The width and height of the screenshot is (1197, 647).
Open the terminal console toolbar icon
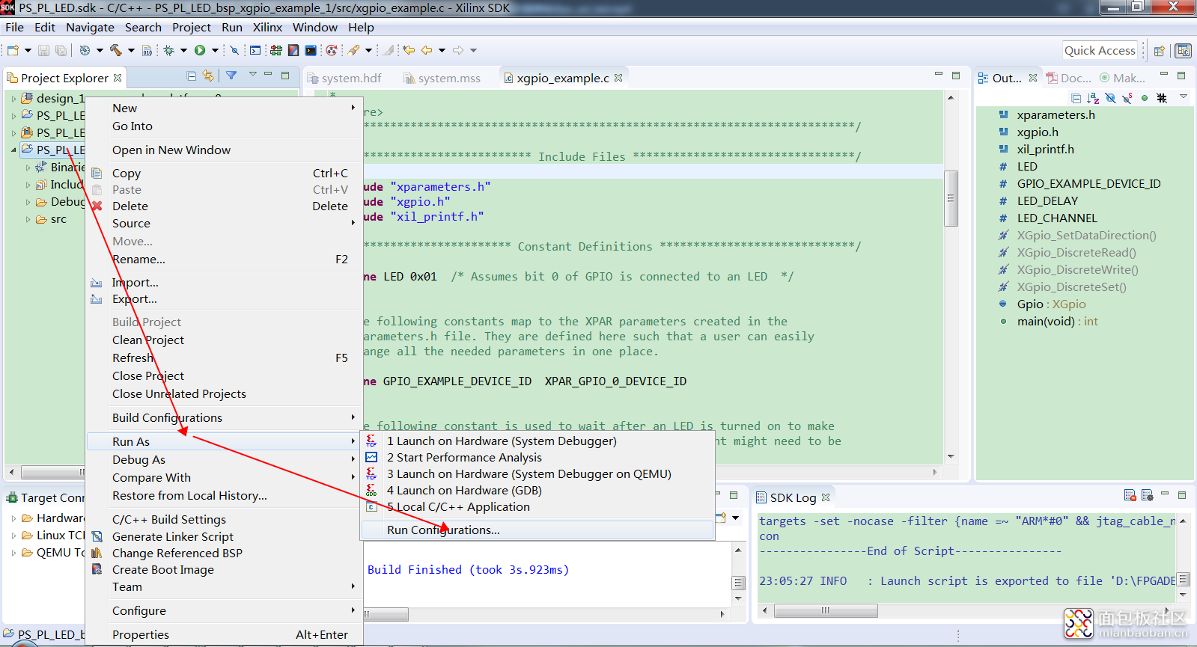pyautogui.click(x=255, y=50)
